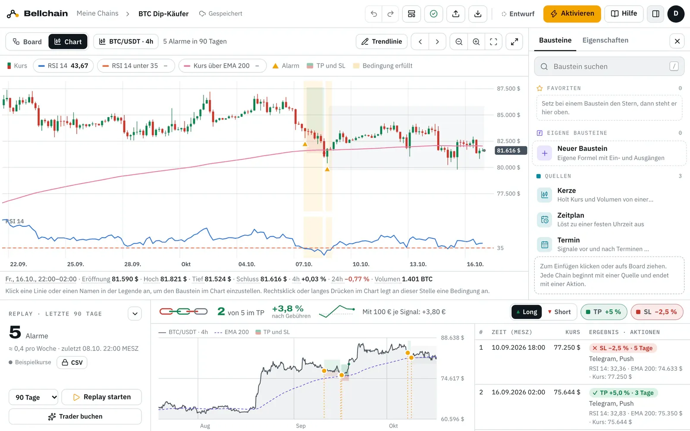The height and width of the screenshot is (431, 690).
Task: Select Long trade direction
Action: 527,312
